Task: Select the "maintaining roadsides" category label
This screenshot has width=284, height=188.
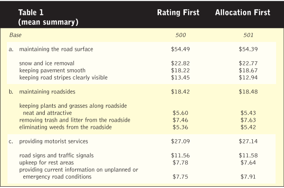Action: pyautogui.click(x=47, y=92)
